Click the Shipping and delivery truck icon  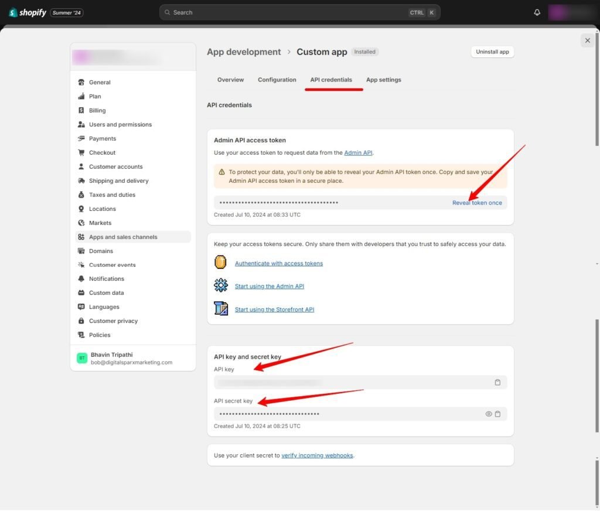[81, 180]
